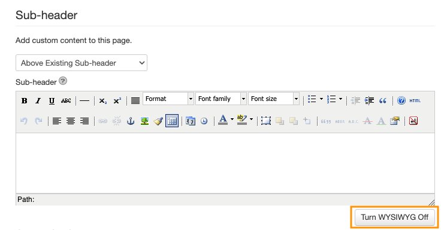Click the red crossed-out return arrow icon

[413, 121]
